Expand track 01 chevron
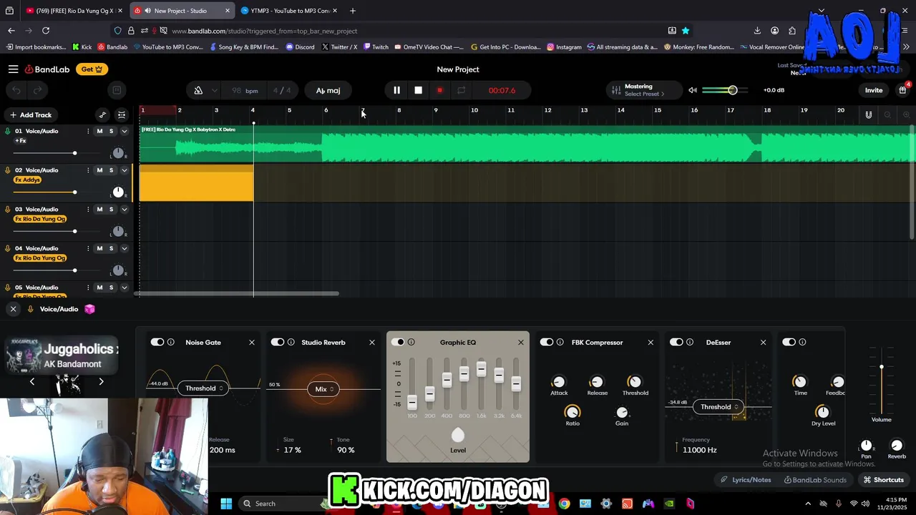 tap(124, 131)
